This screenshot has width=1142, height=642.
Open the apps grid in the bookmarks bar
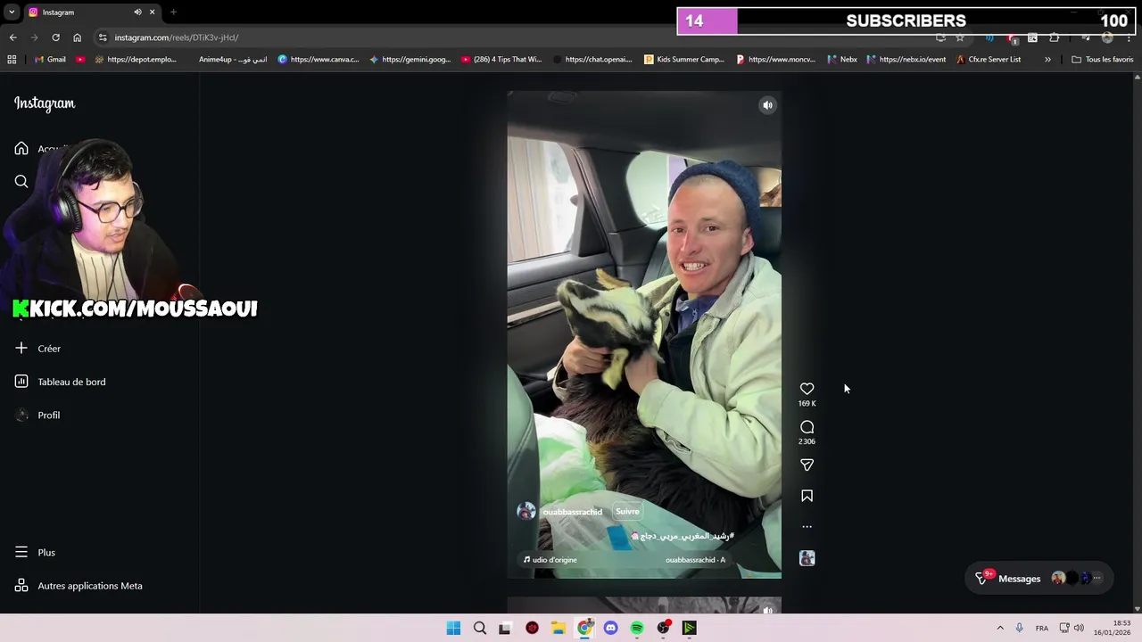coord(12,60)
